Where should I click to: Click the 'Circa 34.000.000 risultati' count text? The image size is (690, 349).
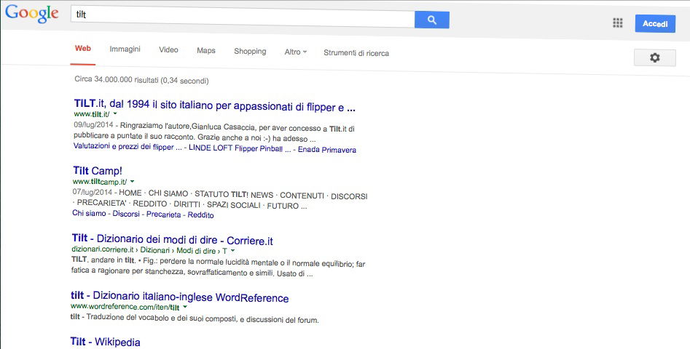[141, 80]
